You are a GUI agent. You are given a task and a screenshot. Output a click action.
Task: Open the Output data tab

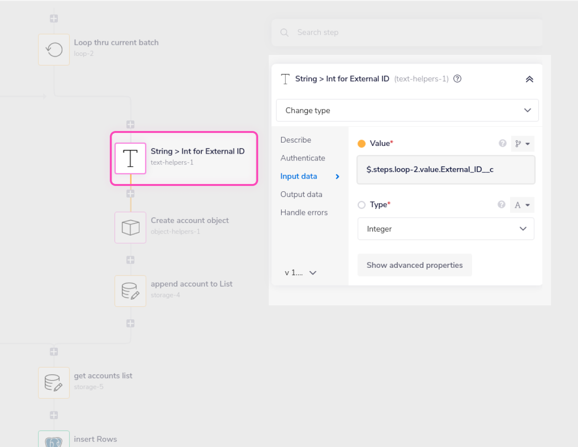point(301,195)
